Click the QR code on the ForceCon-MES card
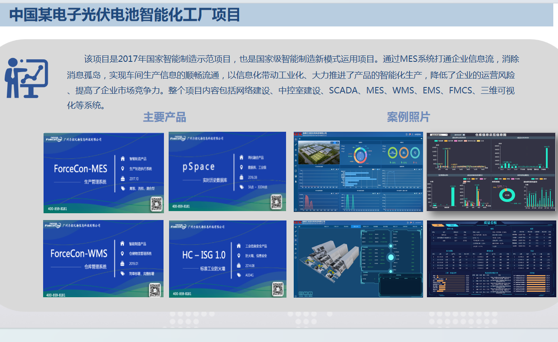The width and height of the screenshot is (558, 342). point(156,205)
